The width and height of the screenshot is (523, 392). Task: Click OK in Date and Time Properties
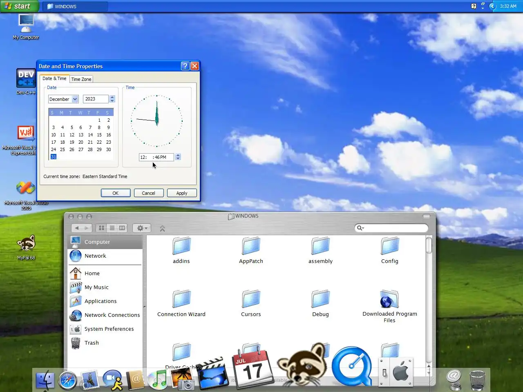[116, 193]
